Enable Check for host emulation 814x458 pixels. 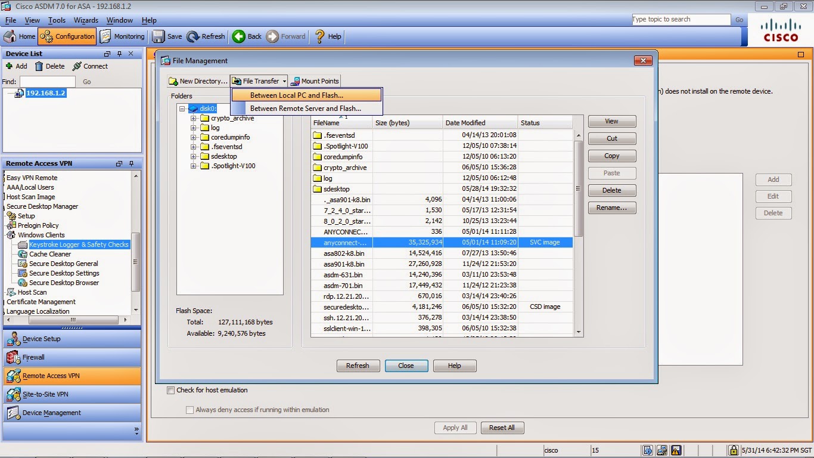tap(170, 390)
